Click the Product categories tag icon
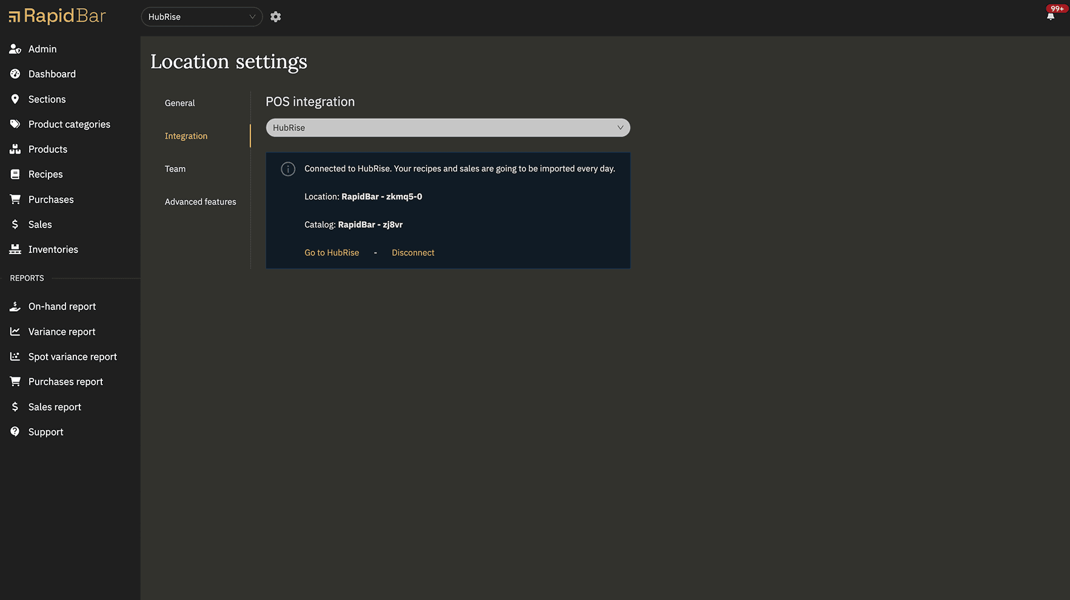Image resolution: width=1070 pixels, height=600 pixels. coord(15,124)
